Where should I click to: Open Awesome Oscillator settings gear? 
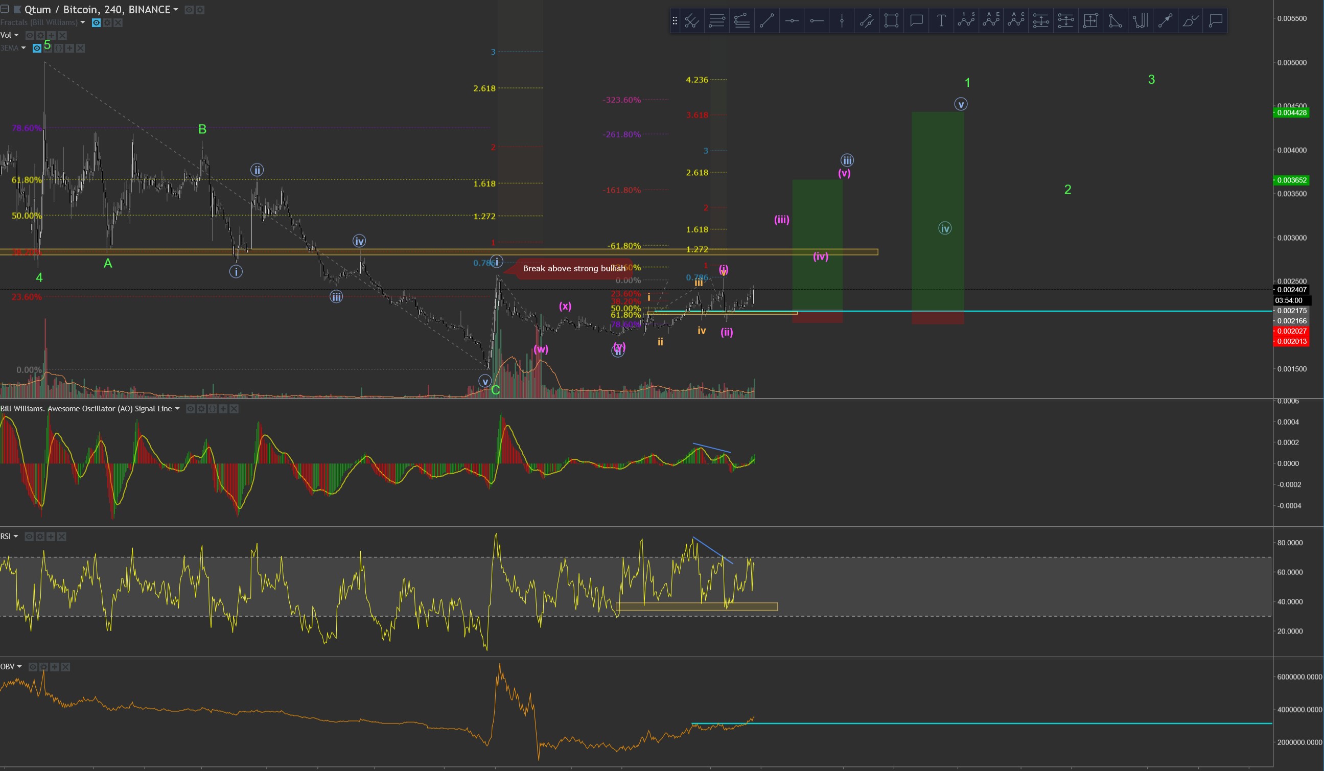click(201, 409)
